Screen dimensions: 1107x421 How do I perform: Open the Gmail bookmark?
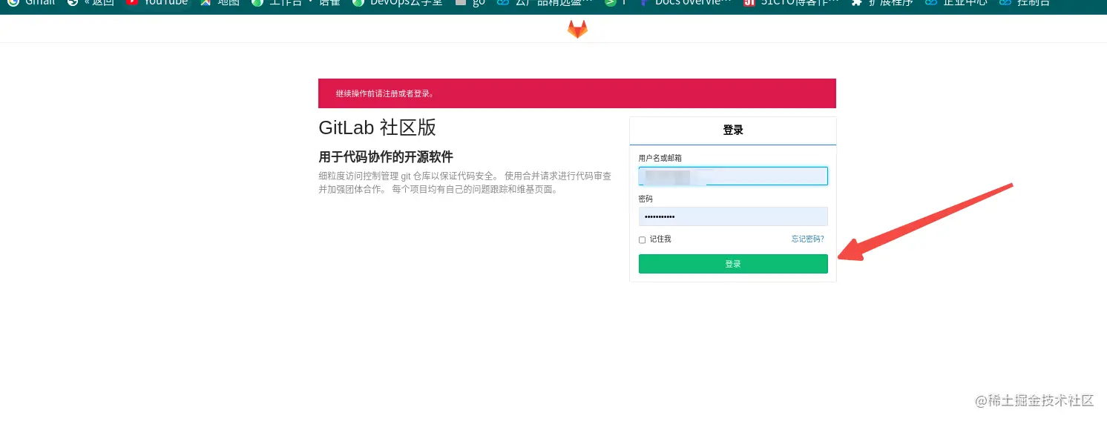point(31,4)
